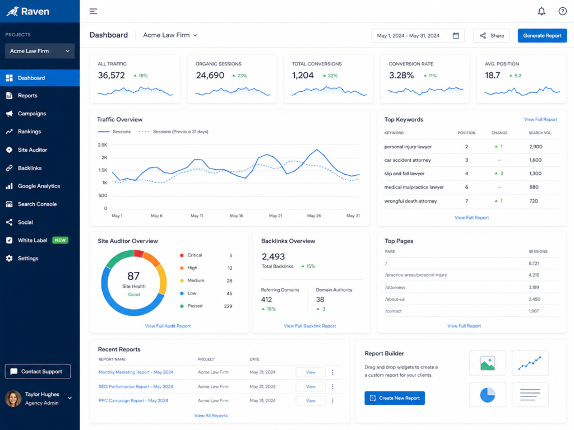The width and height of the screenshot is (574, 430).
Task: Toggle the hamburger menu icon
Action: [x=94, y=11]
